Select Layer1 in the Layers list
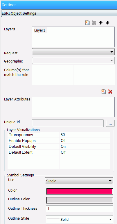 40,30
